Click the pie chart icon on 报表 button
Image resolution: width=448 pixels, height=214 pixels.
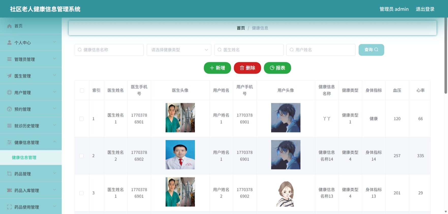click(x=272, y=68)
